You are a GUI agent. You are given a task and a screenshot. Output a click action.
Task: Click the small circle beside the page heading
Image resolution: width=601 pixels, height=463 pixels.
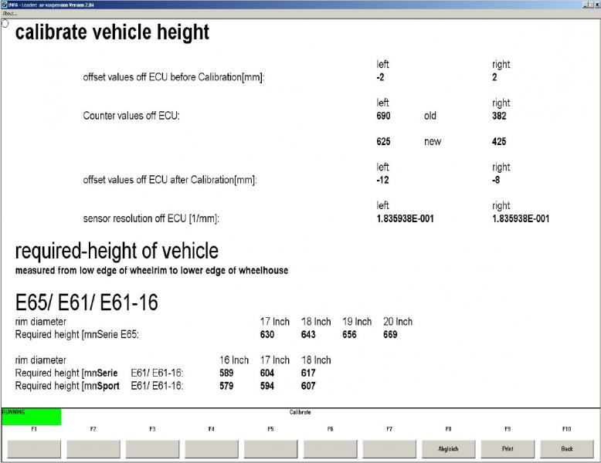(5, 23)
